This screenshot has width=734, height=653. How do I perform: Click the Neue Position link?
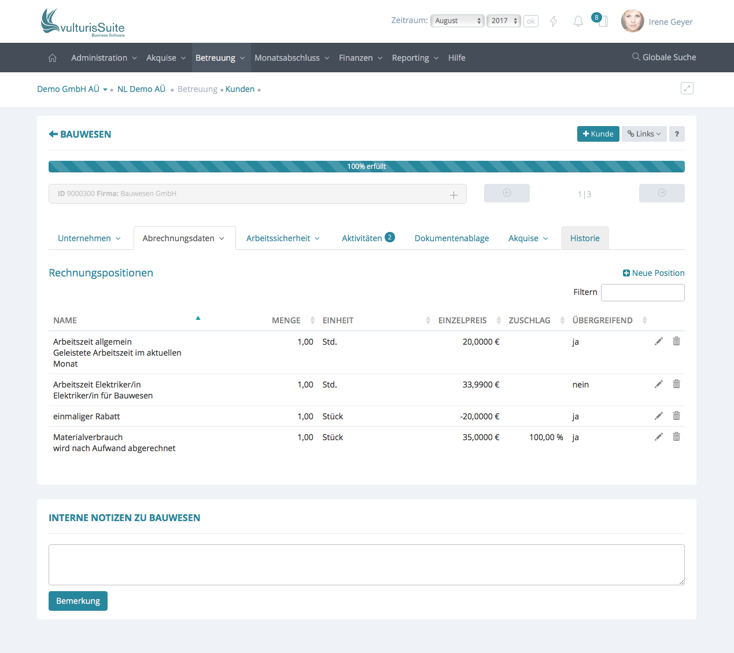click(x=654, y=273)
